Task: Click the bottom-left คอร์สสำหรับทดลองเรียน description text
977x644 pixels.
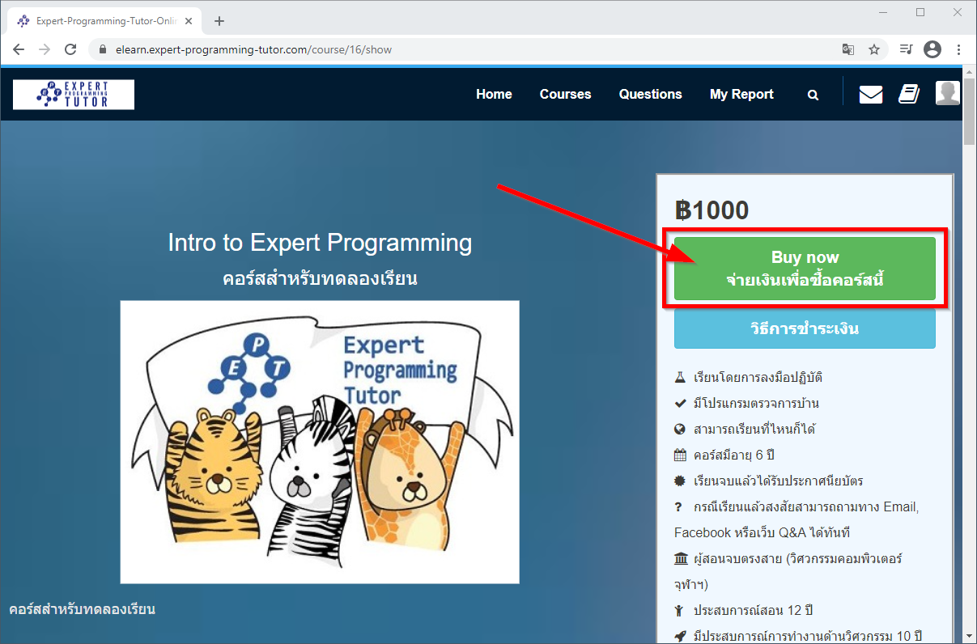Action: pyautogui.click(x=82, y=609)
